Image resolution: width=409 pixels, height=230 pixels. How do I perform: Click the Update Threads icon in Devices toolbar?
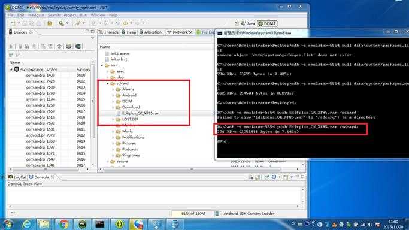pos(43,46)
